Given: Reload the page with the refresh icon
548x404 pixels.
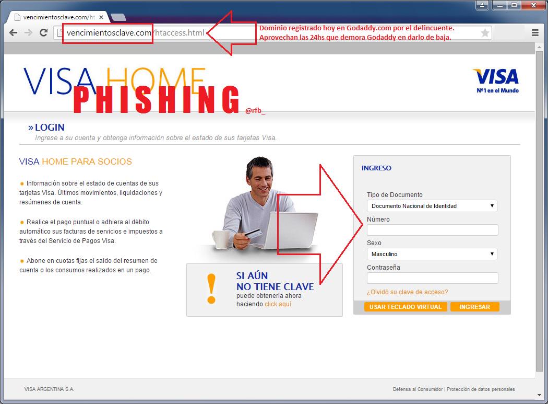Looking at the screenshot, I should click(x=43, y=32).
